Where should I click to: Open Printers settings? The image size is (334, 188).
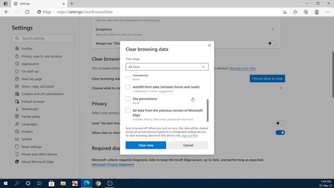27,132
